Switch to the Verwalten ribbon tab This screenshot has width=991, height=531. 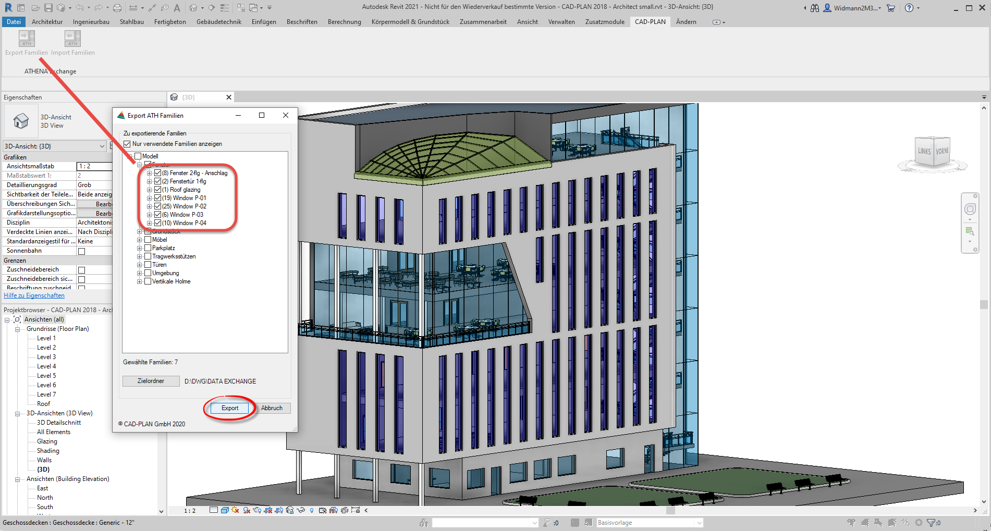click(561, 22)
